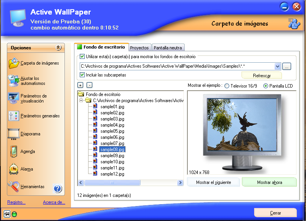Open the Alarma clock icon
Image resolution: width=306 pixels, height=221 pixels.
pos(14,169)
